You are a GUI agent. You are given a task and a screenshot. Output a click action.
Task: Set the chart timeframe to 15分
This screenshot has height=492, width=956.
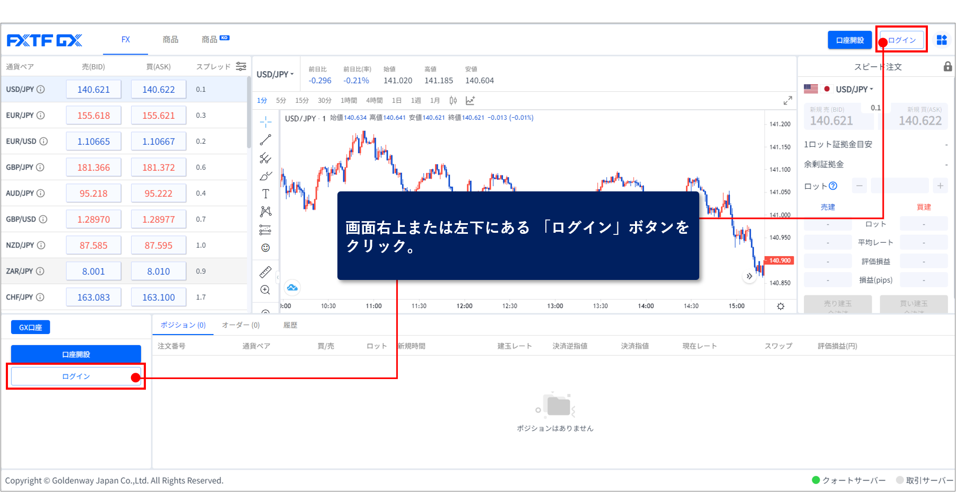click(x=302, y=101)
